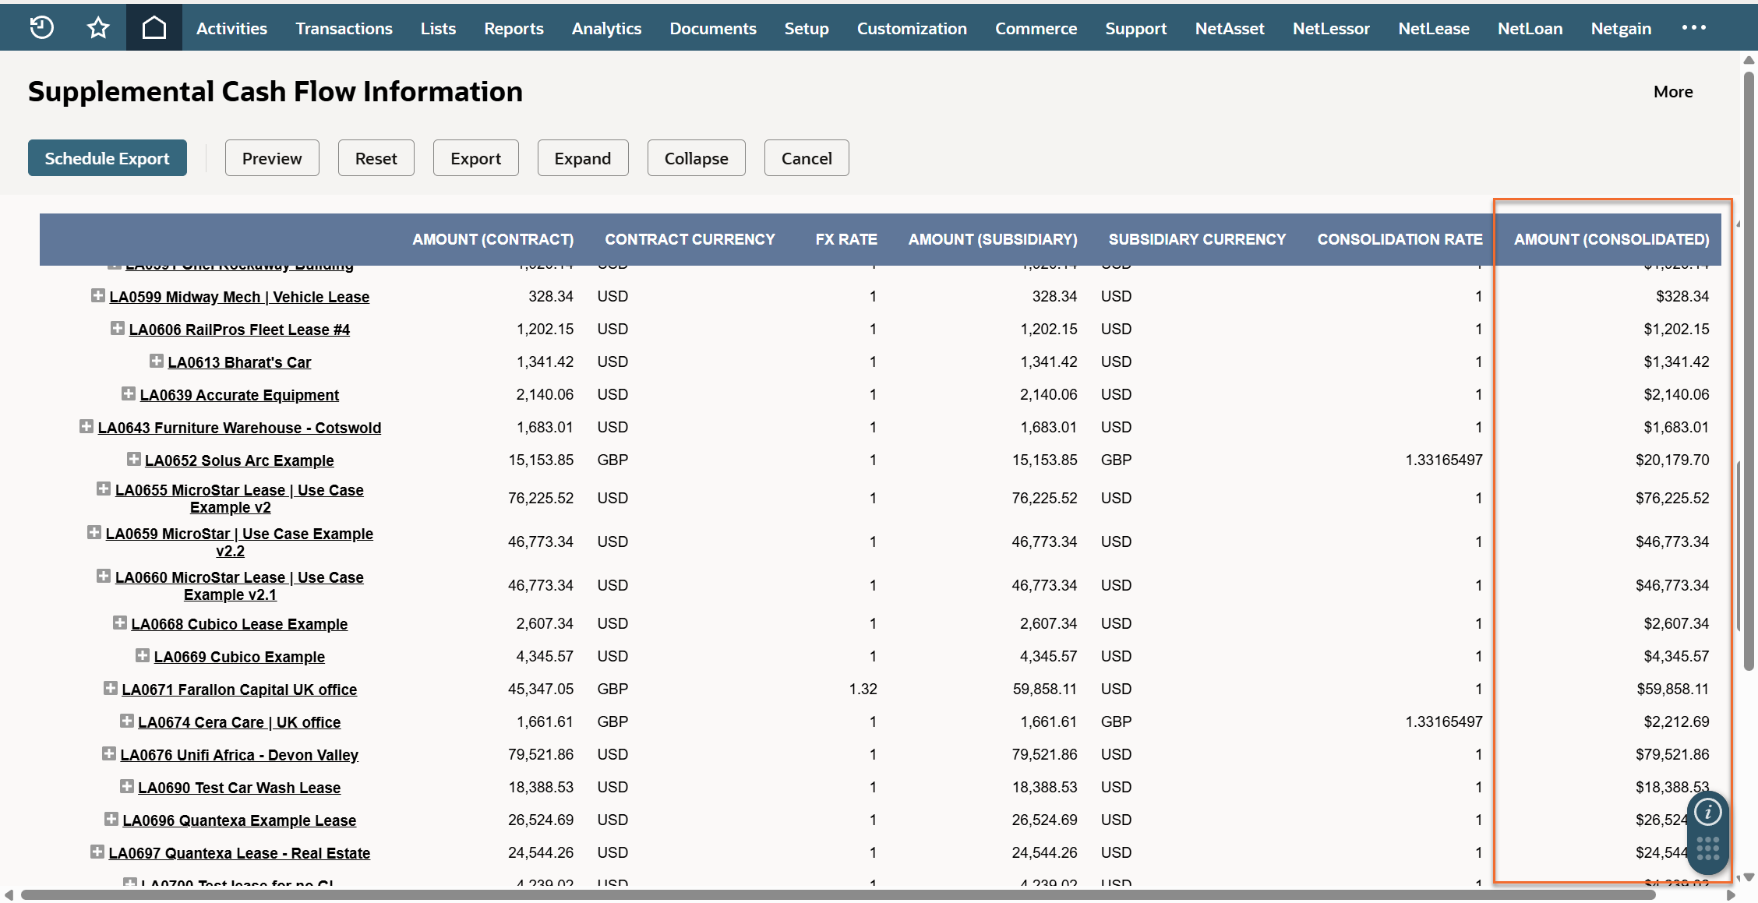Expand the LA0652 Solus Arc Example row

click(133, 460)
